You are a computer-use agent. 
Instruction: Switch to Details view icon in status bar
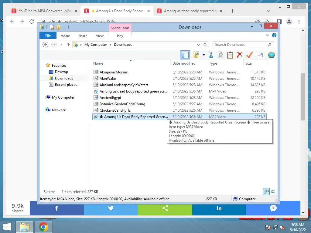tap(266, 192)
